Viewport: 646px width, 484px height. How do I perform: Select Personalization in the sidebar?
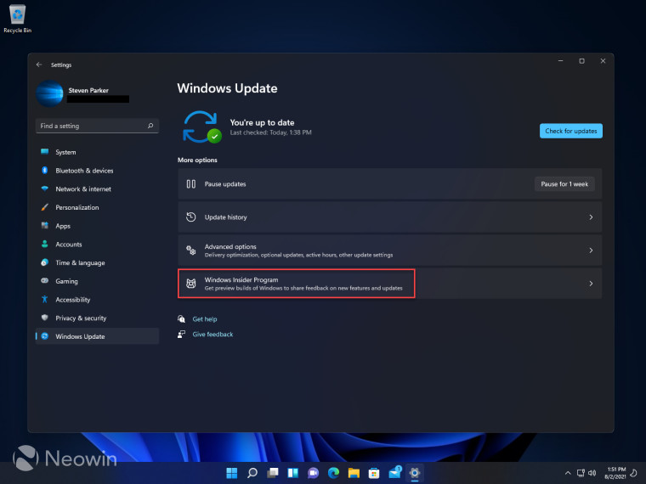tap(97, 207)
